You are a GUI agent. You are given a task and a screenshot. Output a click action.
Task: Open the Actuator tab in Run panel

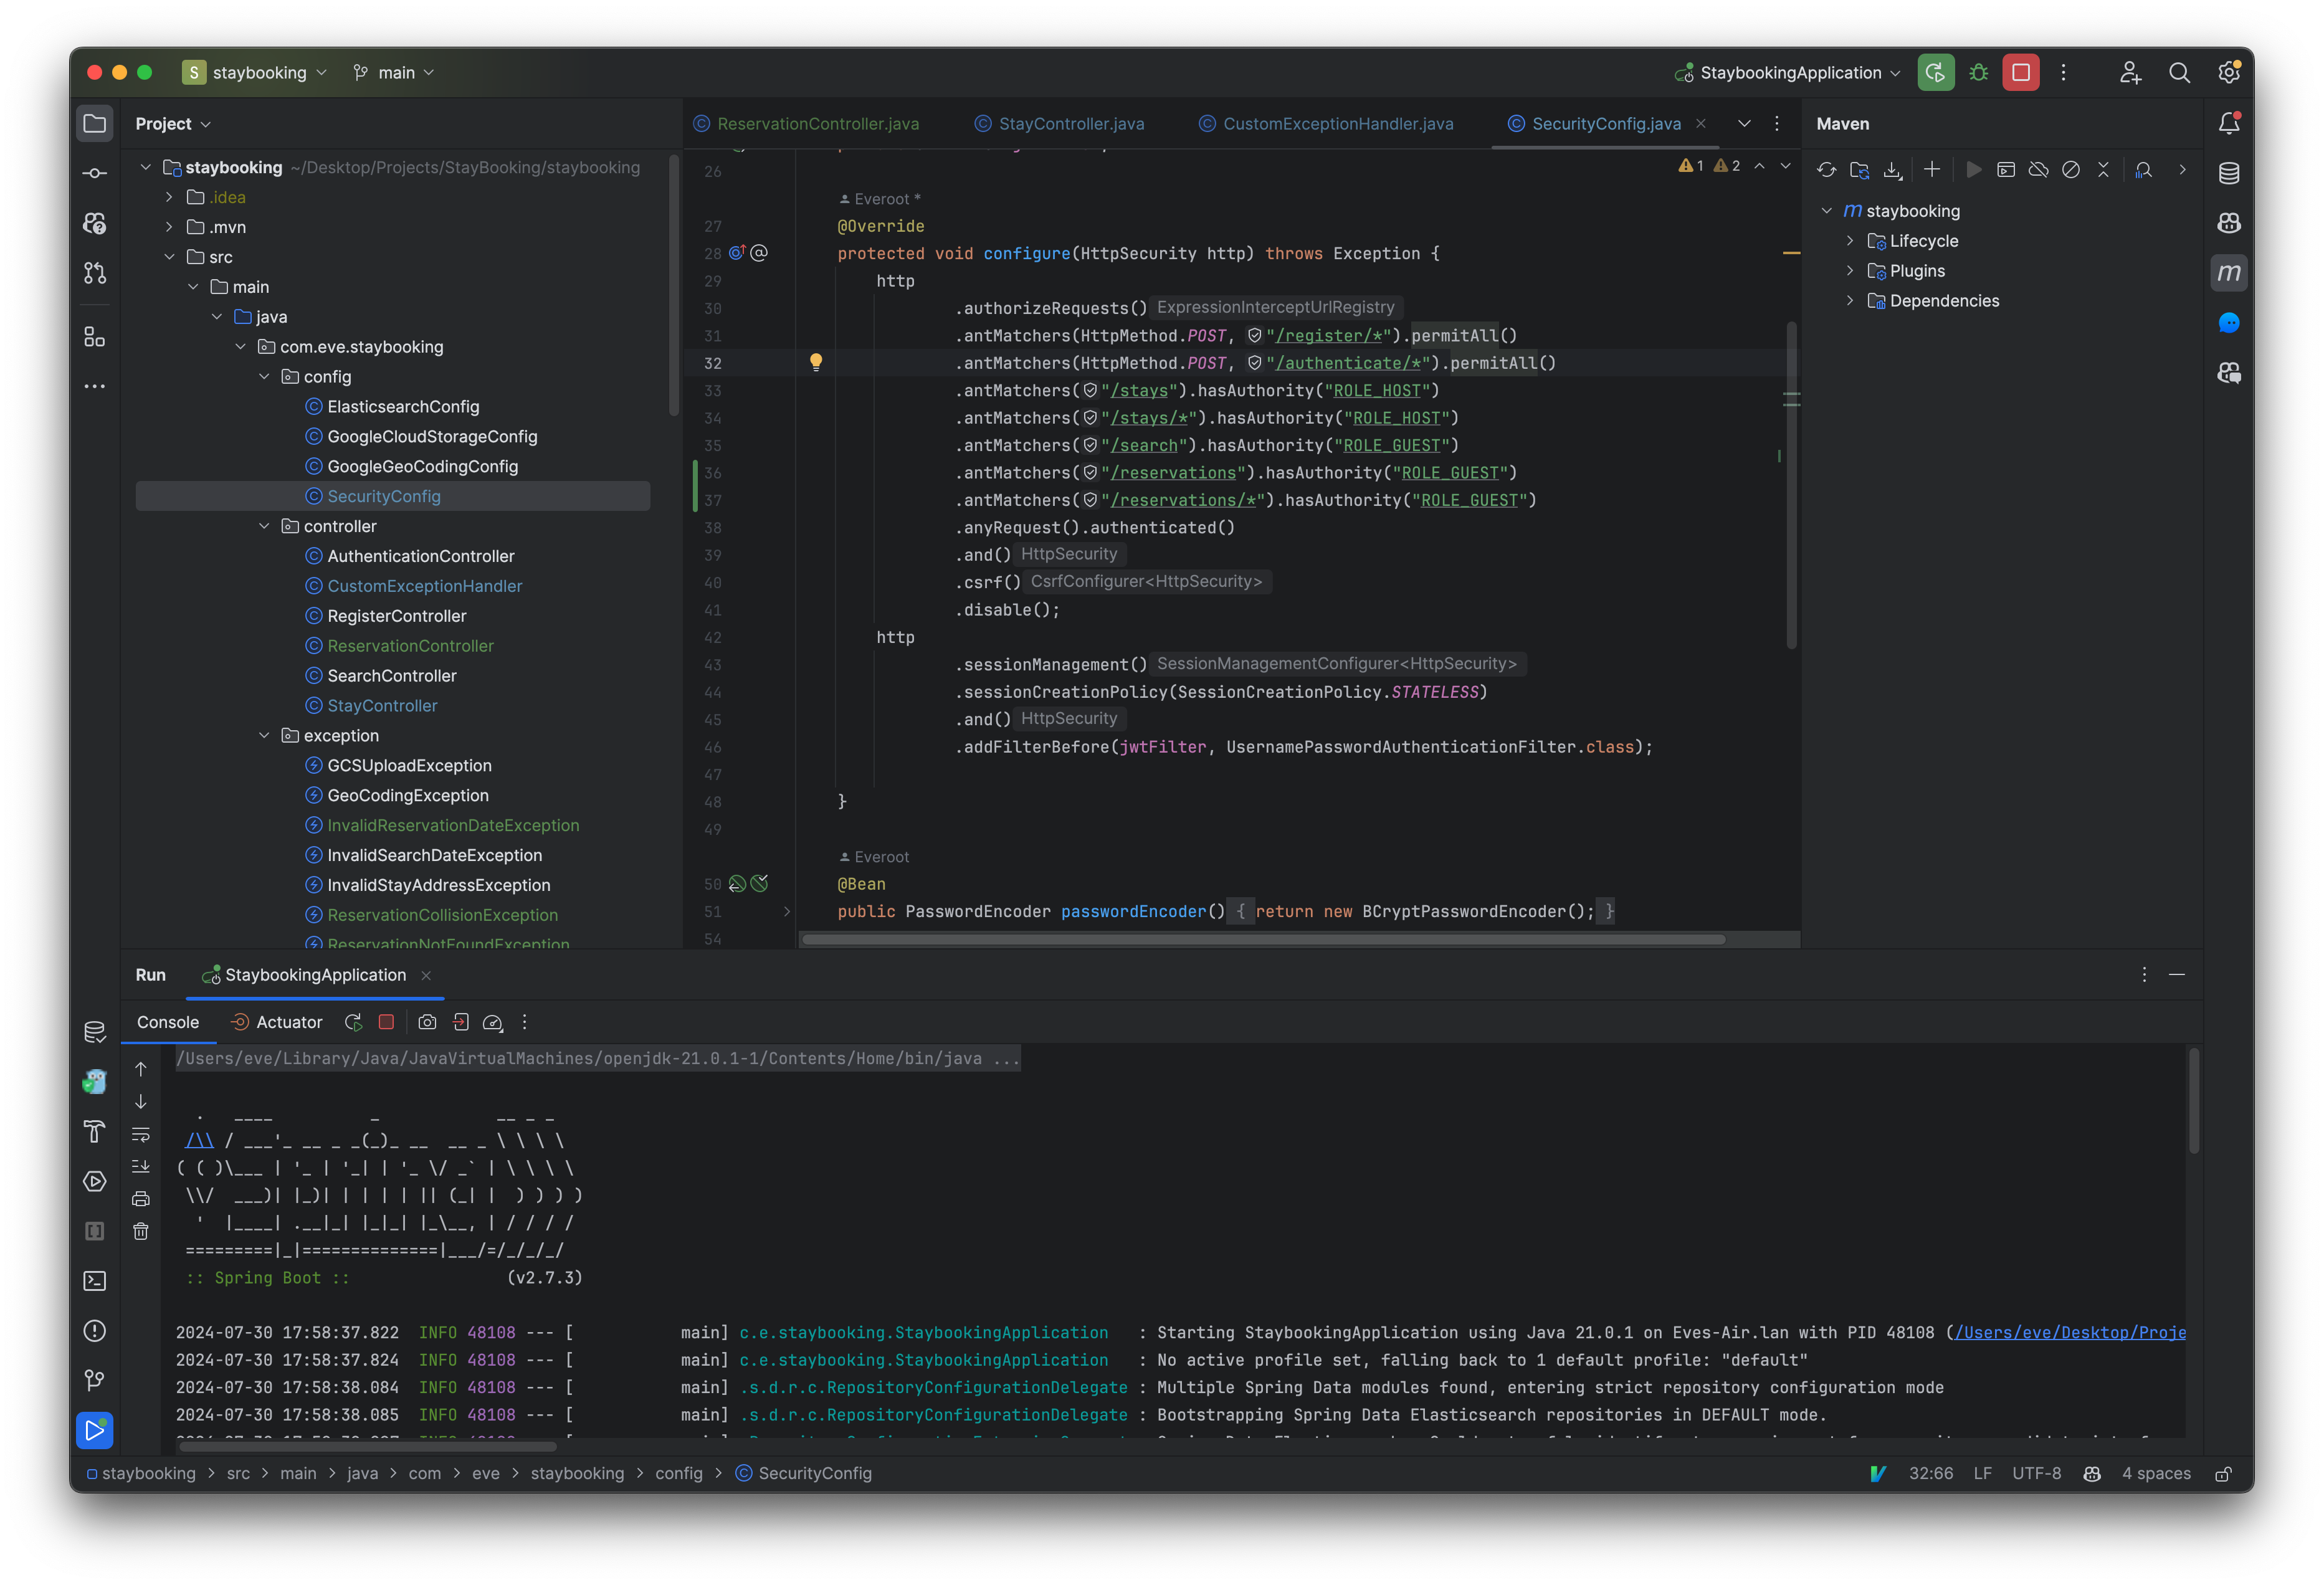[x=289, y=1022]
